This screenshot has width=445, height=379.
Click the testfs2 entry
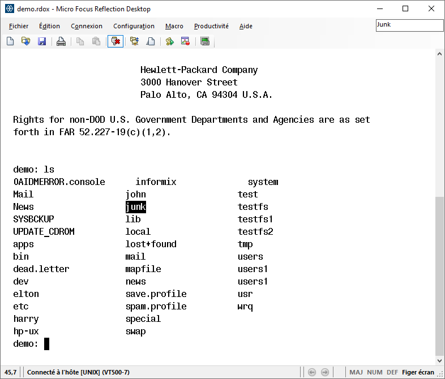pyautogui.click(x=255, y=232)
